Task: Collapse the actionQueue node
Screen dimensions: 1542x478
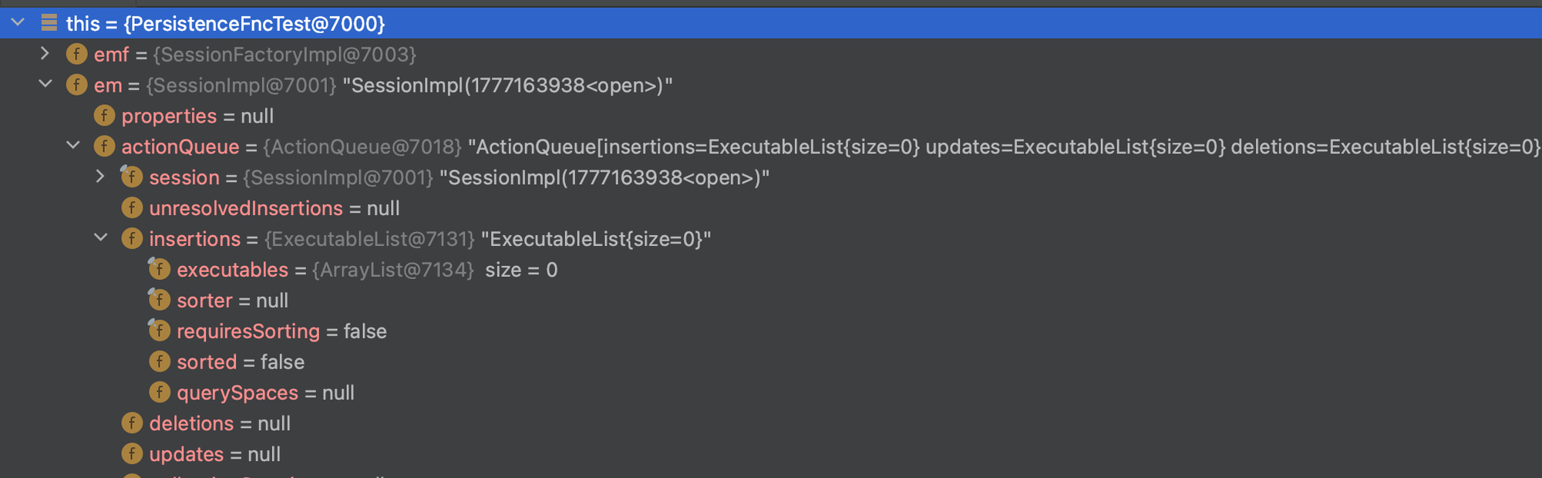Action: [x=73, y=146]
